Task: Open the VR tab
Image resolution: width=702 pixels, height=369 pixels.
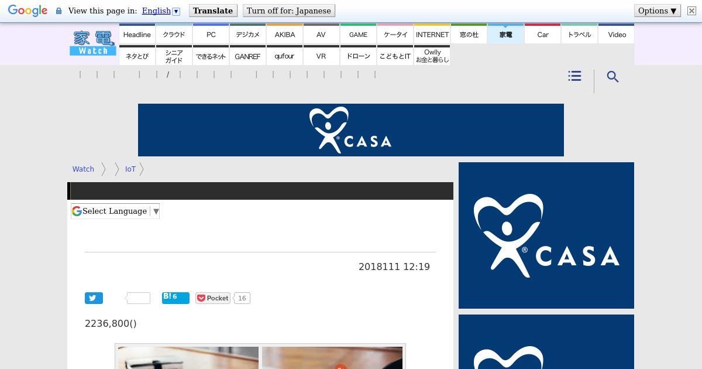Action: pyautogui.click(x=321, y=56)
